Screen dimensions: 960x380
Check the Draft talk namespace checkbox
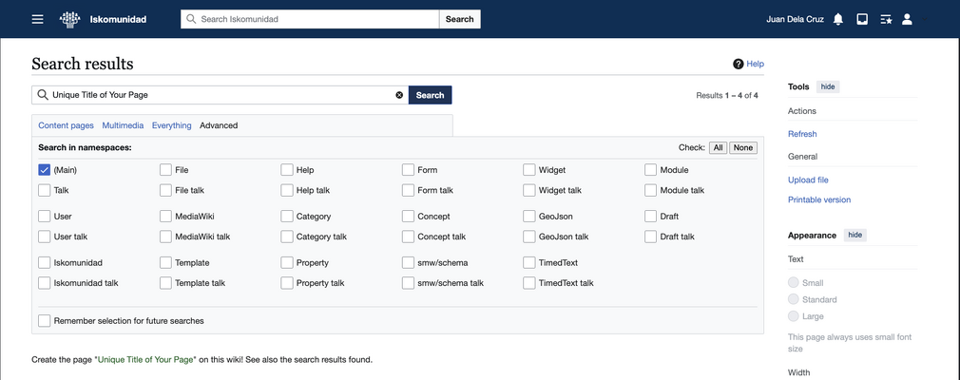pyautogui.click(x=650, y=237)
